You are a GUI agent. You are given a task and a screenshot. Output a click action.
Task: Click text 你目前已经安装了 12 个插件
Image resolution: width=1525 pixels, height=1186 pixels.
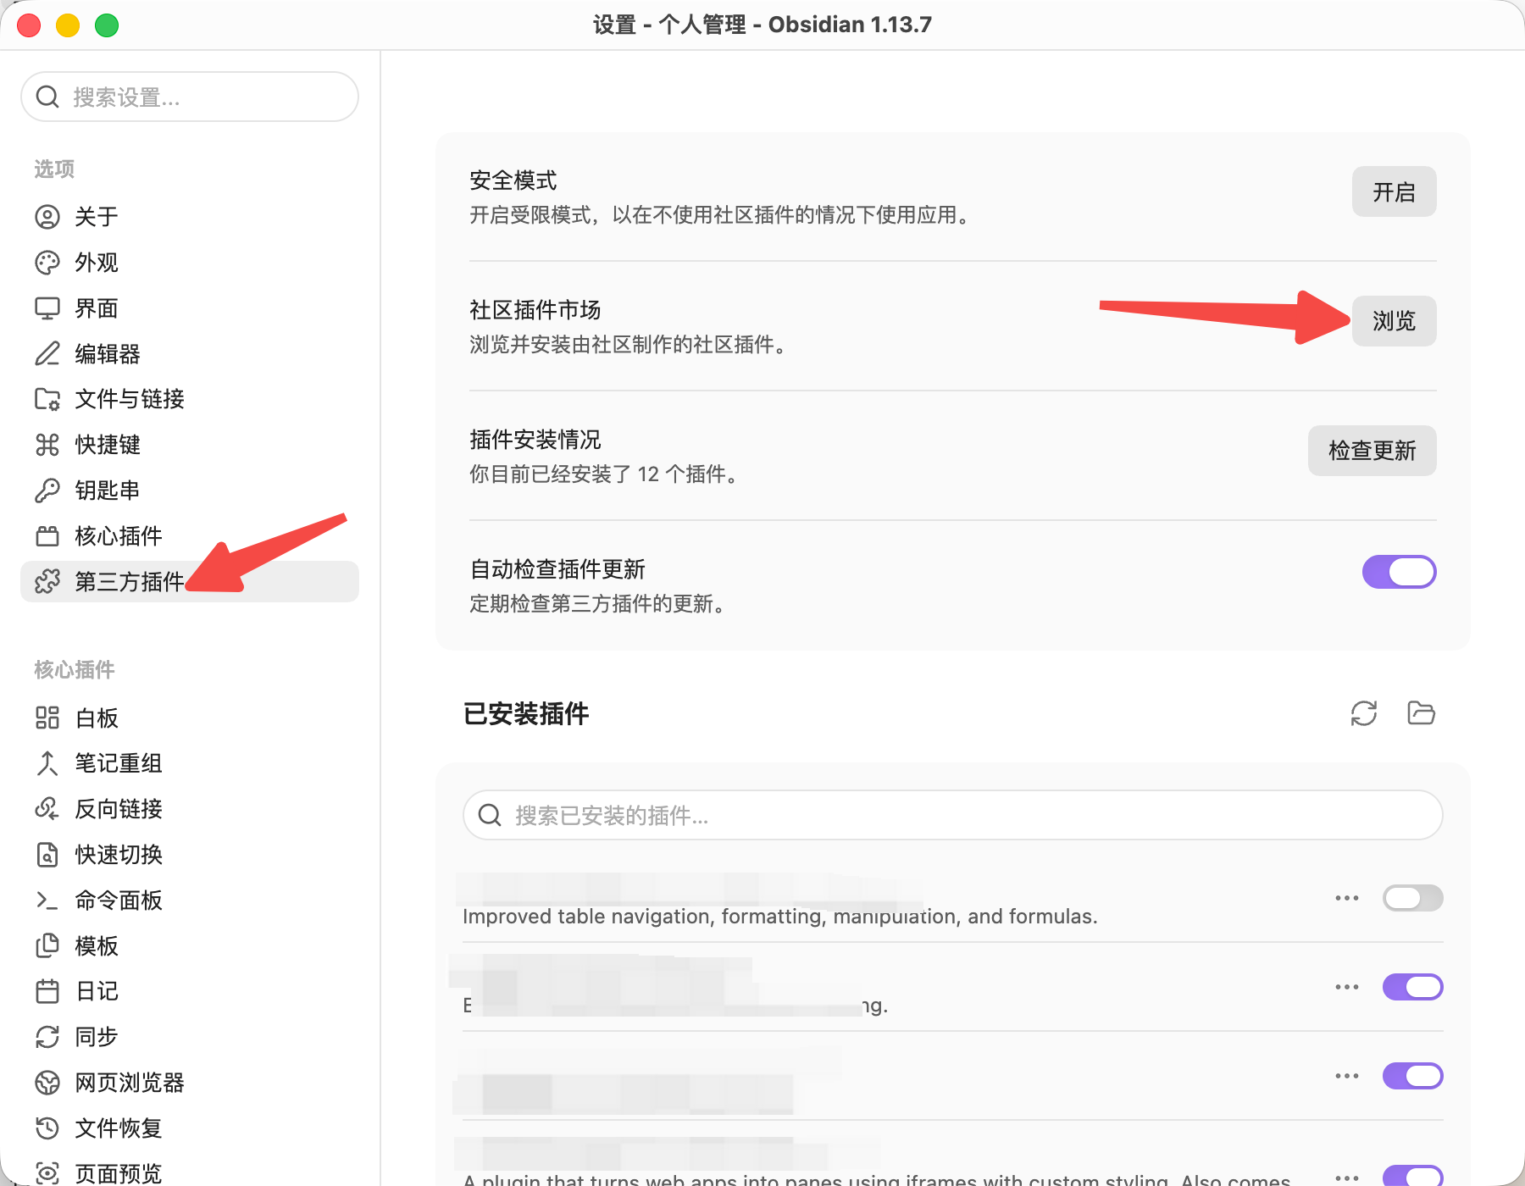[x=603, y=474]
